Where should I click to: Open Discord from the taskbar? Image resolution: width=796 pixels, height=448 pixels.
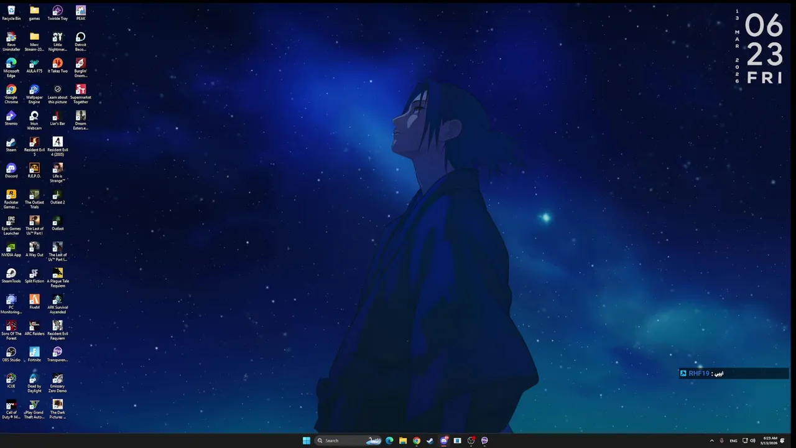tap(444, 441)
